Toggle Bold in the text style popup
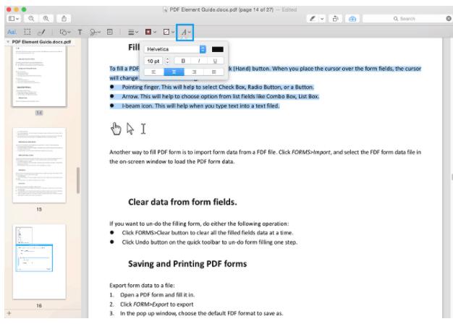Viewport: 453px width, 324px height. tap(182, 61)
